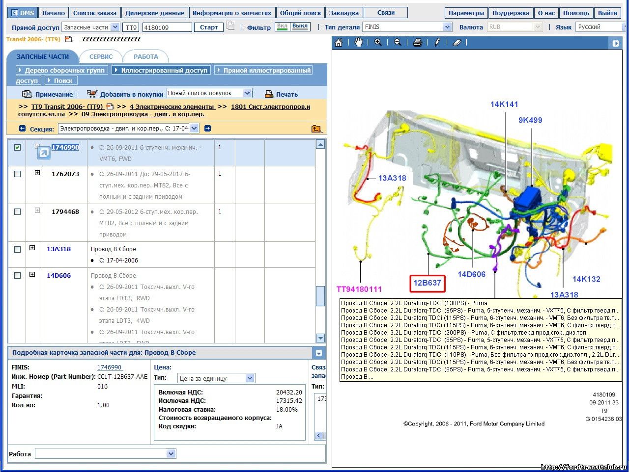This screenshot has height=472, width=629.
Task: Open the 4 Электрические элементы breadcrumb link
Action: (172, 106)
